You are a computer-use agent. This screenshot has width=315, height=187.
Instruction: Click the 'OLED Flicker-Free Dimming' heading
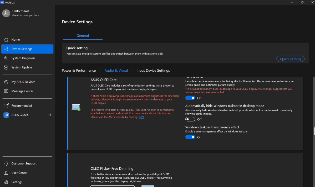click(x=112, y=169)
